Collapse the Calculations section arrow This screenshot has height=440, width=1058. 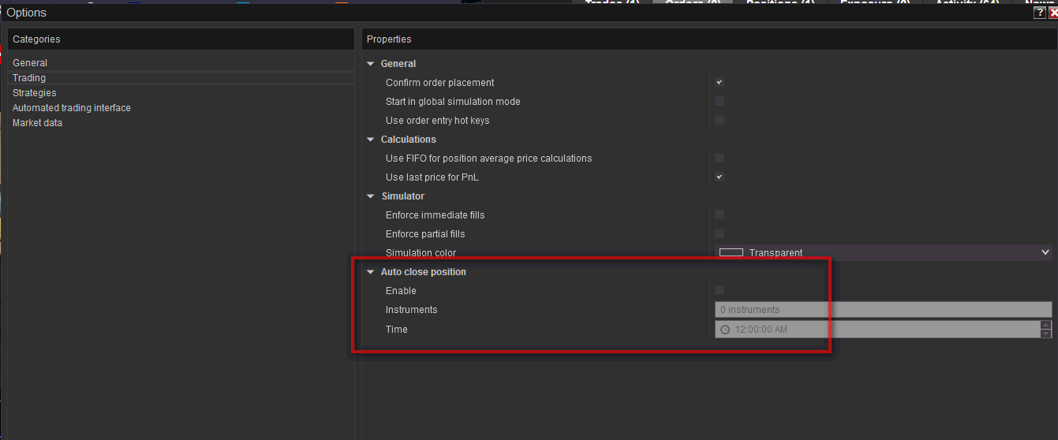click(371, 140)
